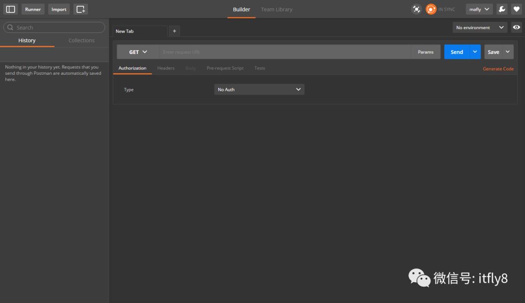Image resolution: width=525 pixels, height=303 pixels.
Task: Click the 'Type' label in Authorization
Action: coord(128,90)
